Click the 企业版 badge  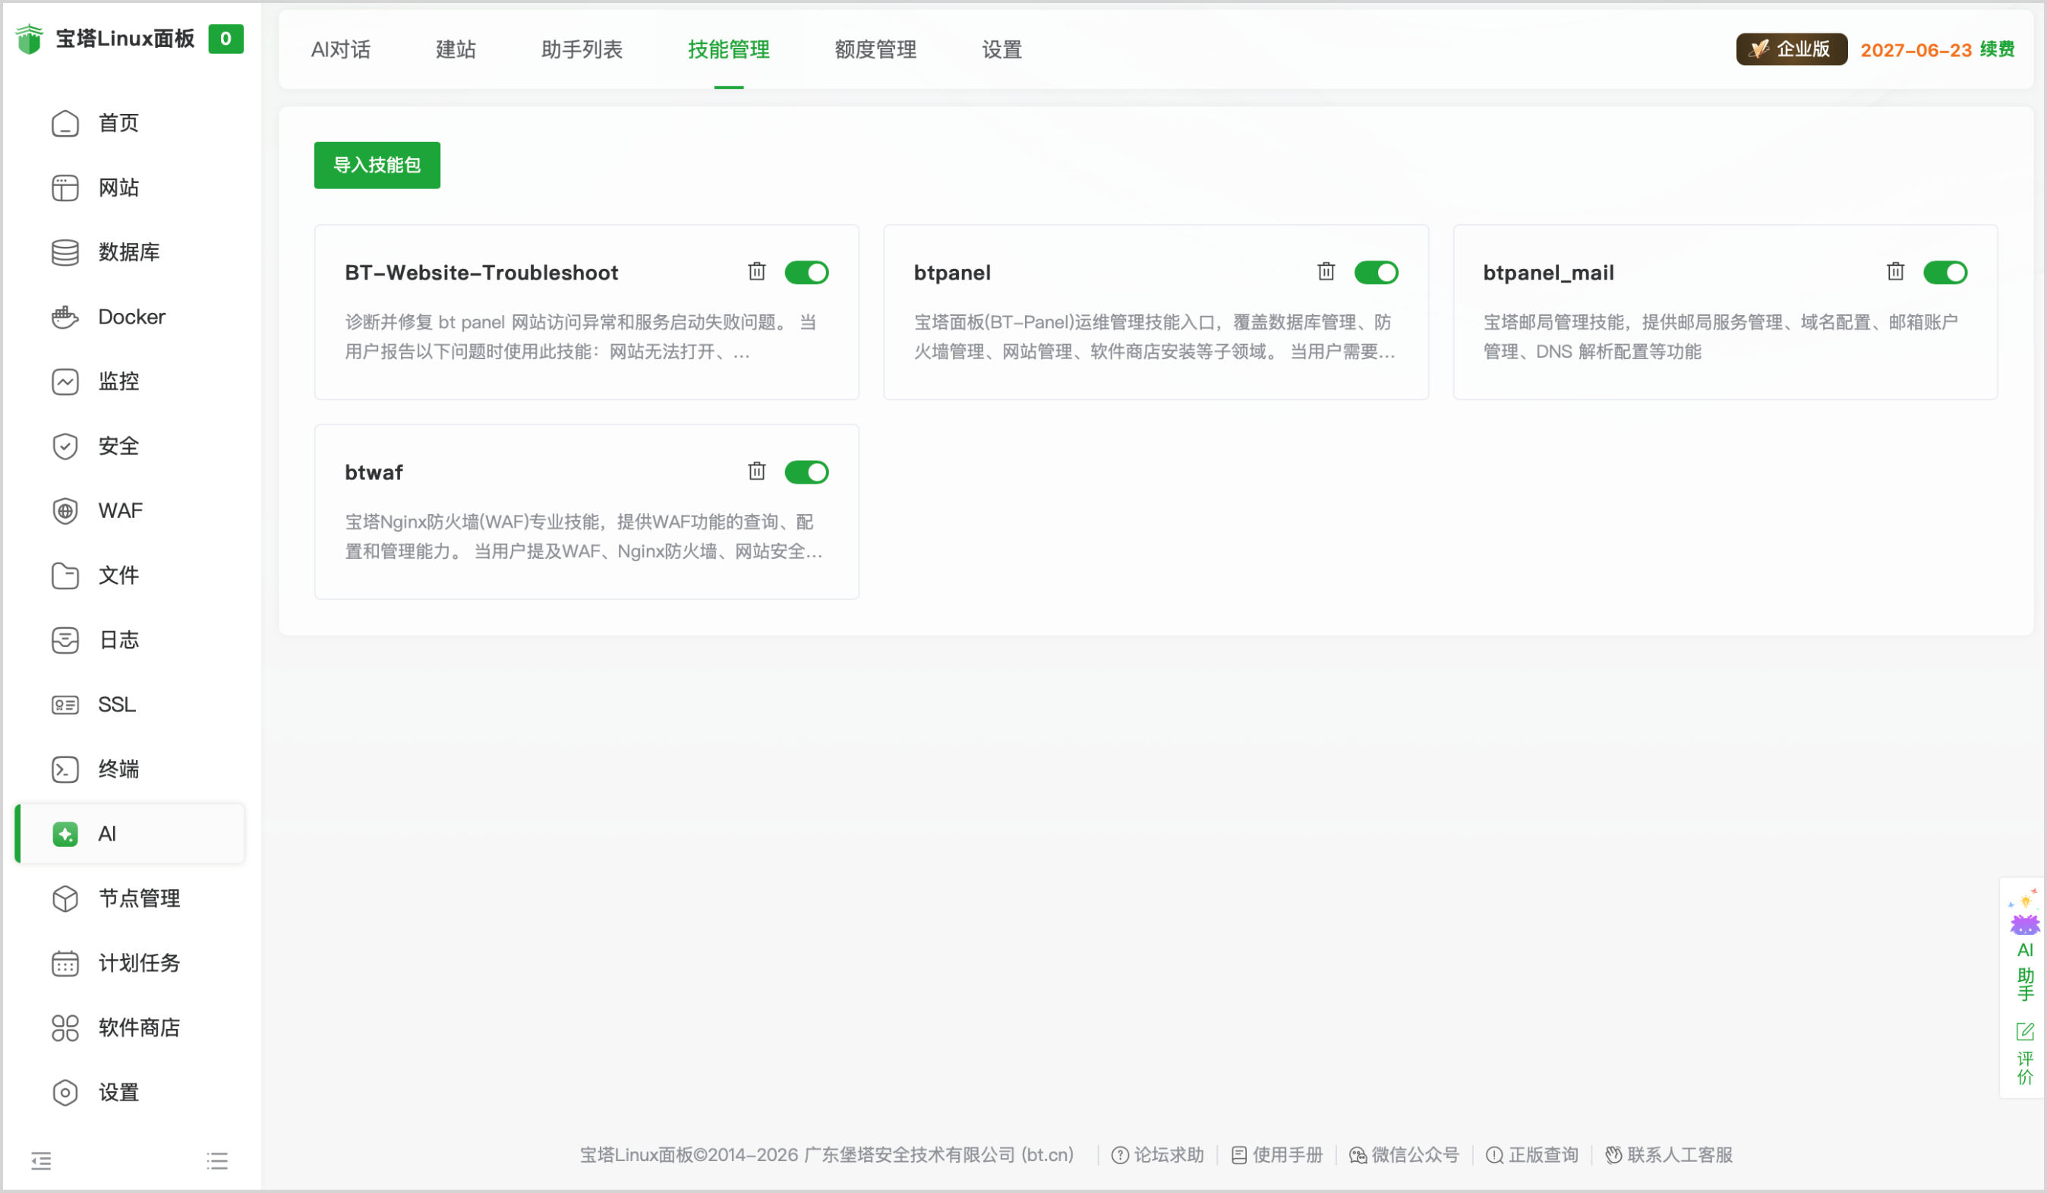coord(1792,49)
